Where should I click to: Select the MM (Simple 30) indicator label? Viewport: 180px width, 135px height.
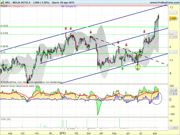click(16, 6)
